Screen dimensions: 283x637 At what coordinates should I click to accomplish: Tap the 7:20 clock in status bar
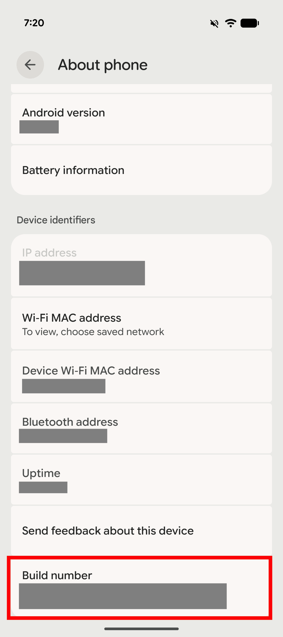pos(34,23)
